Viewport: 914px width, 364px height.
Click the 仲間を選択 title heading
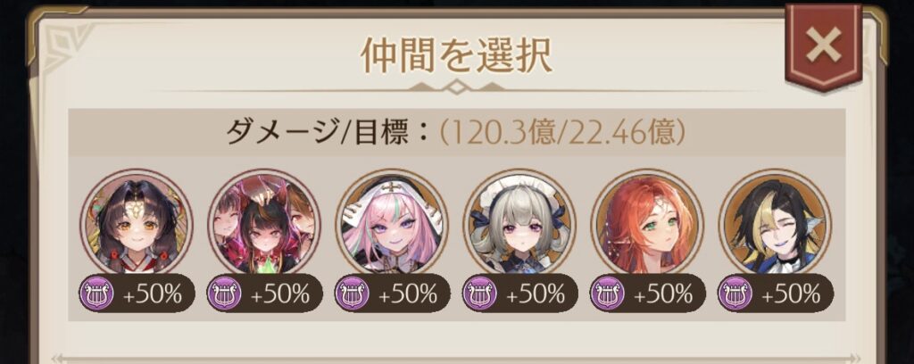click(x=456, y=54)
